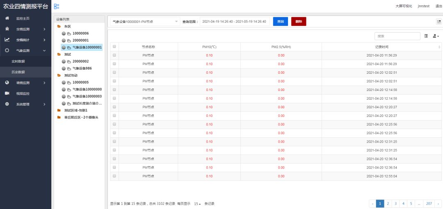Click the gear icon for 系统管理
443x209 pixels.
7,104
